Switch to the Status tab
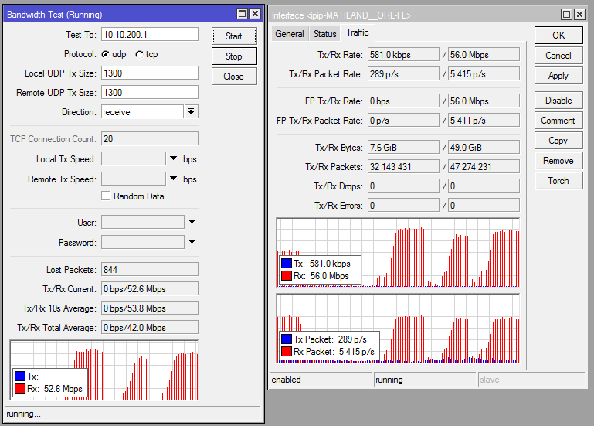The width and height of the screenshot is (594, 426). pos(324,34)
